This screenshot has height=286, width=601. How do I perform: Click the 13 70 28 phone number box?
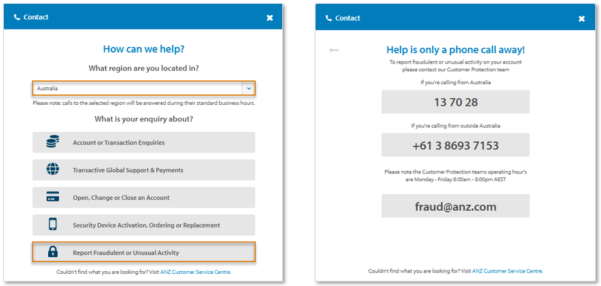[455, 102]
